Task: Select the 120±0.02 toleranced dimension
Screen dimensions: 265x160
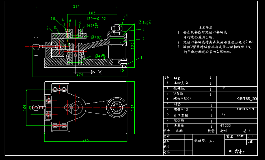Action: (x=96, y=19)
